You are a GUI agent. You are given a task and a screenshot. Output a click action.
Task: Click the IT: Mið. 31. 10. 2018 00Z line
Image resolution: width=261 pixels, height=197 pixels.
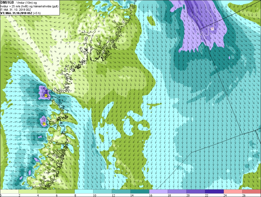click(16, 10)
